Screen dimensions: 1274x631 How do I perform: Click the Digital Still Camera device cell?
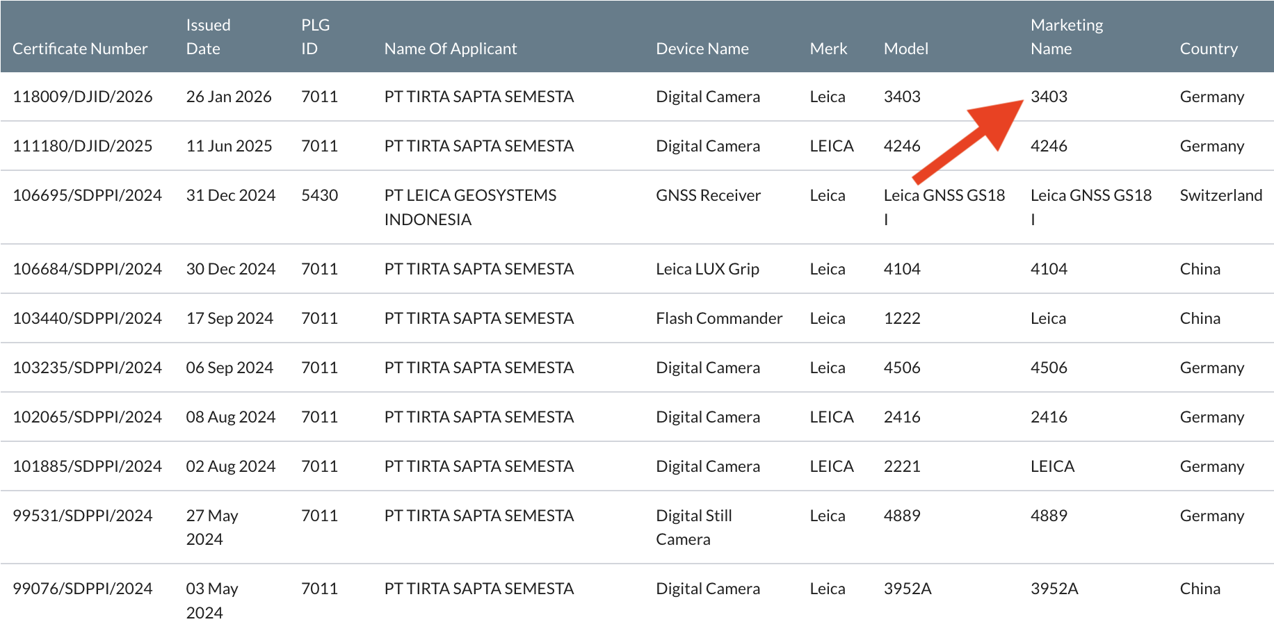[x=693, y=527]
